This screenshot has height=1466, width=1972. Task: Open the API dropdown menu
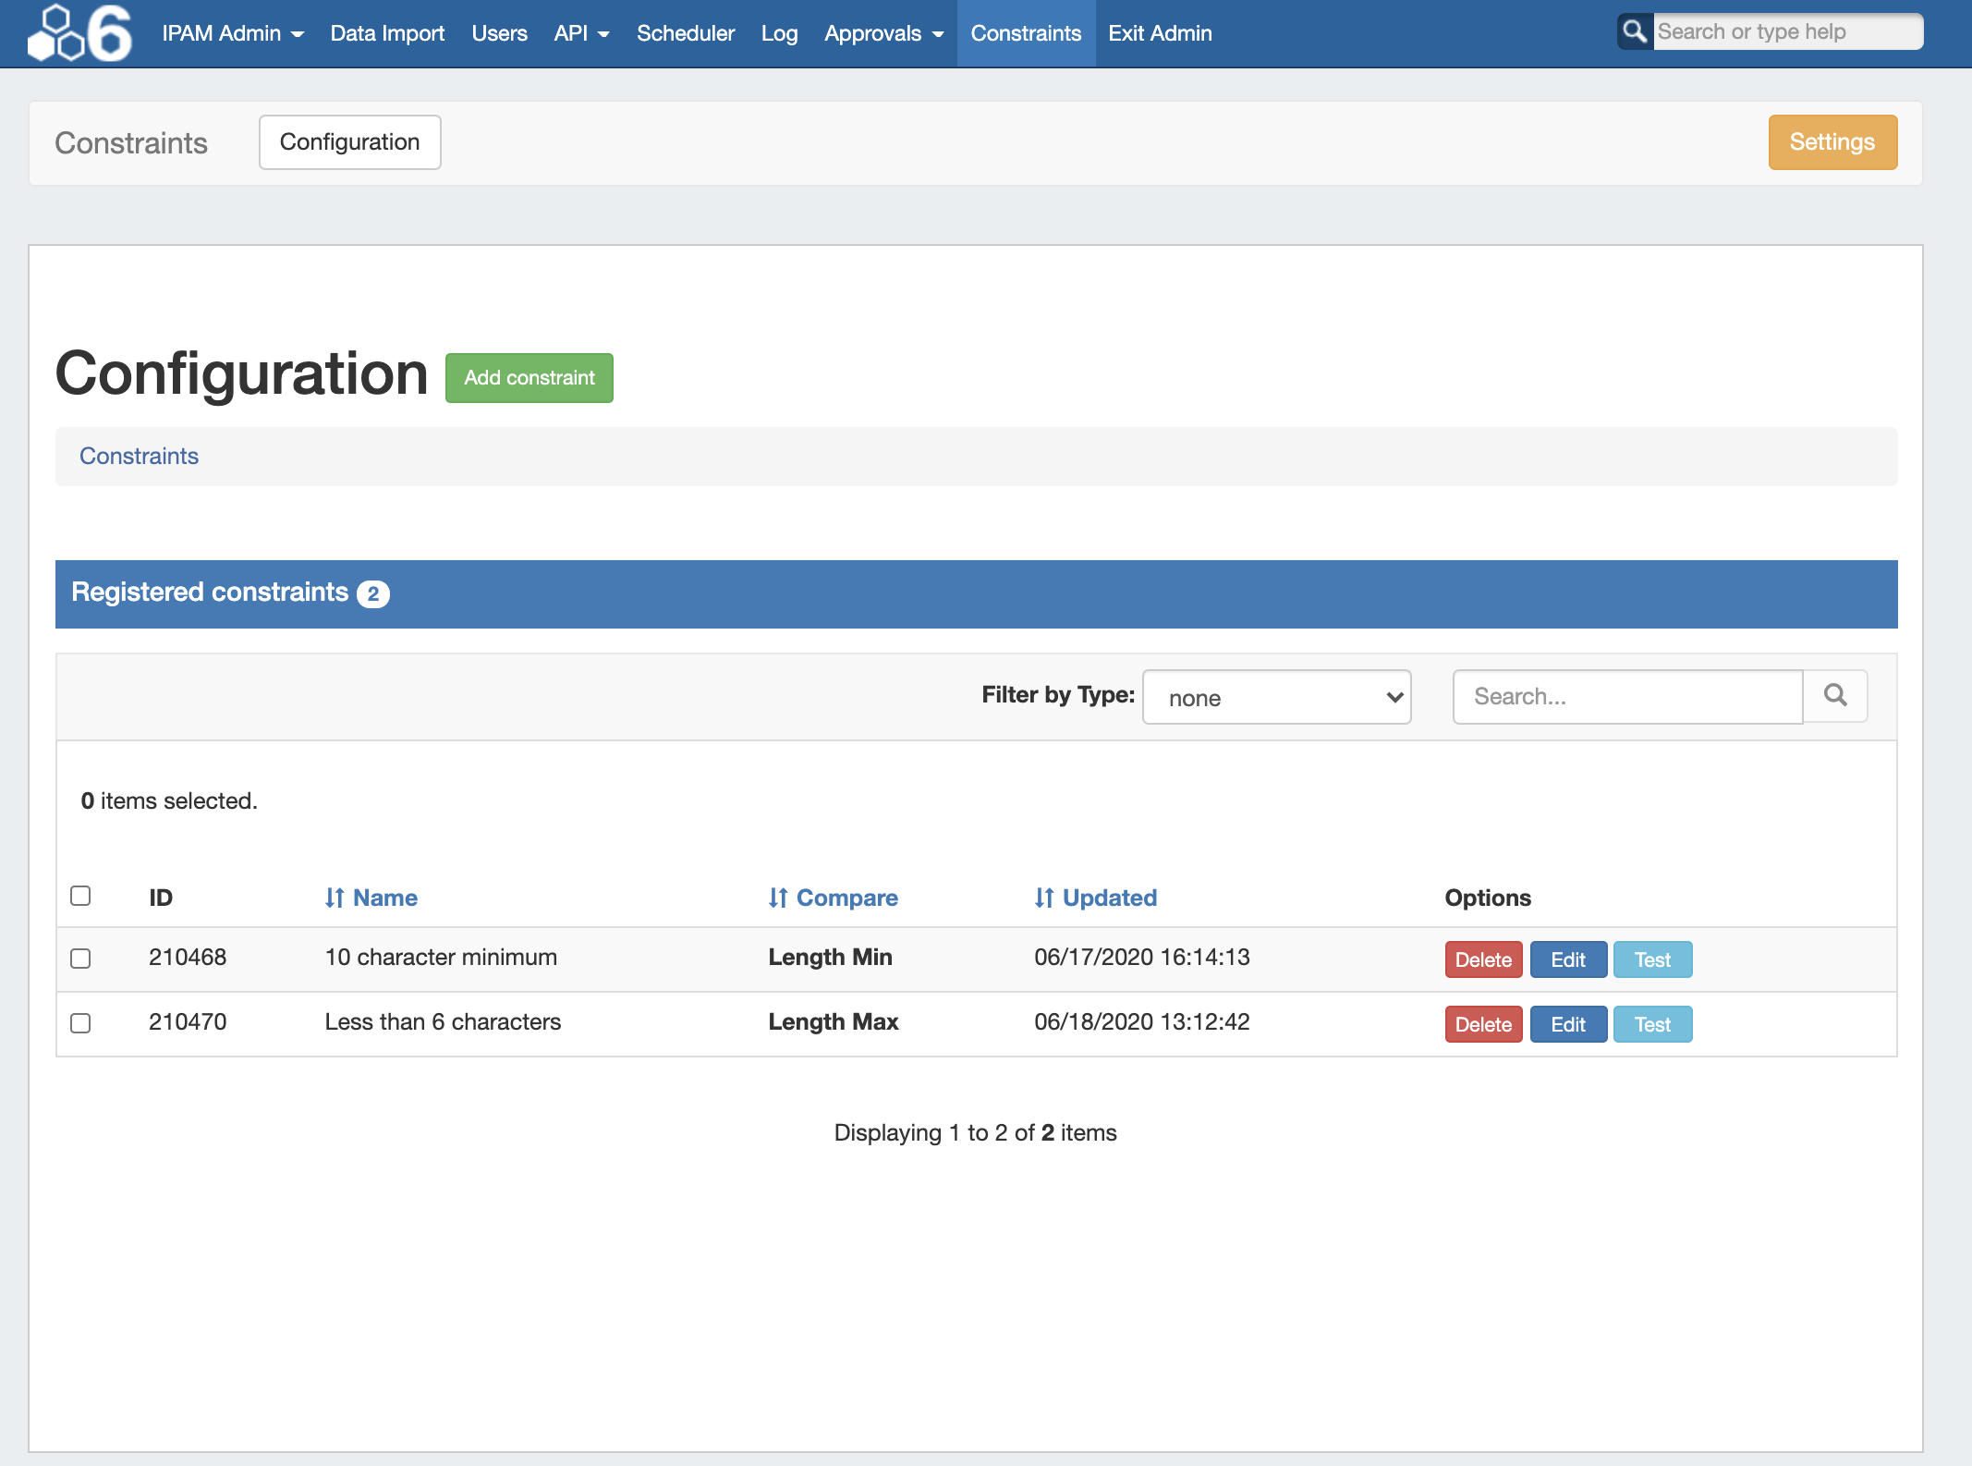(x=581, y=33)
